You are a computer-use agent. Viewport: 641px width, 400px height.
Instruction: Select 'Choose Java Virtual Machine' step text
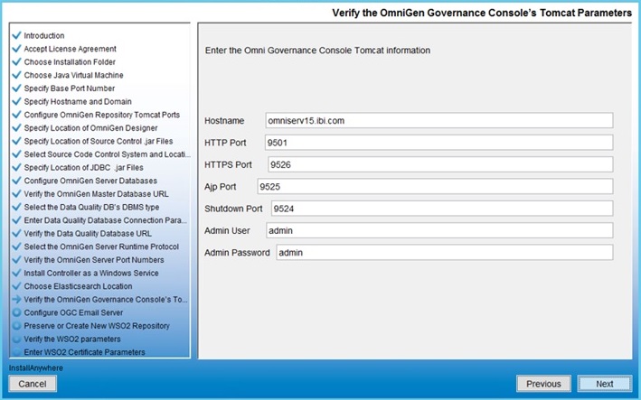click(73, 75)
